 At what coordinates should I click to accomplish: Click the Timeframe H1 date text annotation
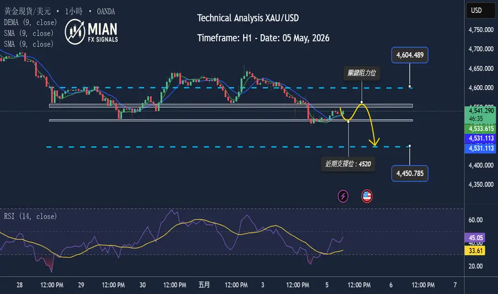click(x=263, y=38)
